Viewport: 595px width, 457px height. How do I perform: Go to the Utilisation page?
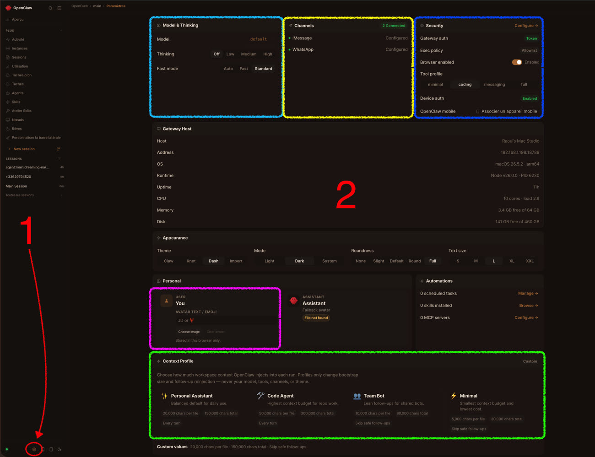pos(20,66)
